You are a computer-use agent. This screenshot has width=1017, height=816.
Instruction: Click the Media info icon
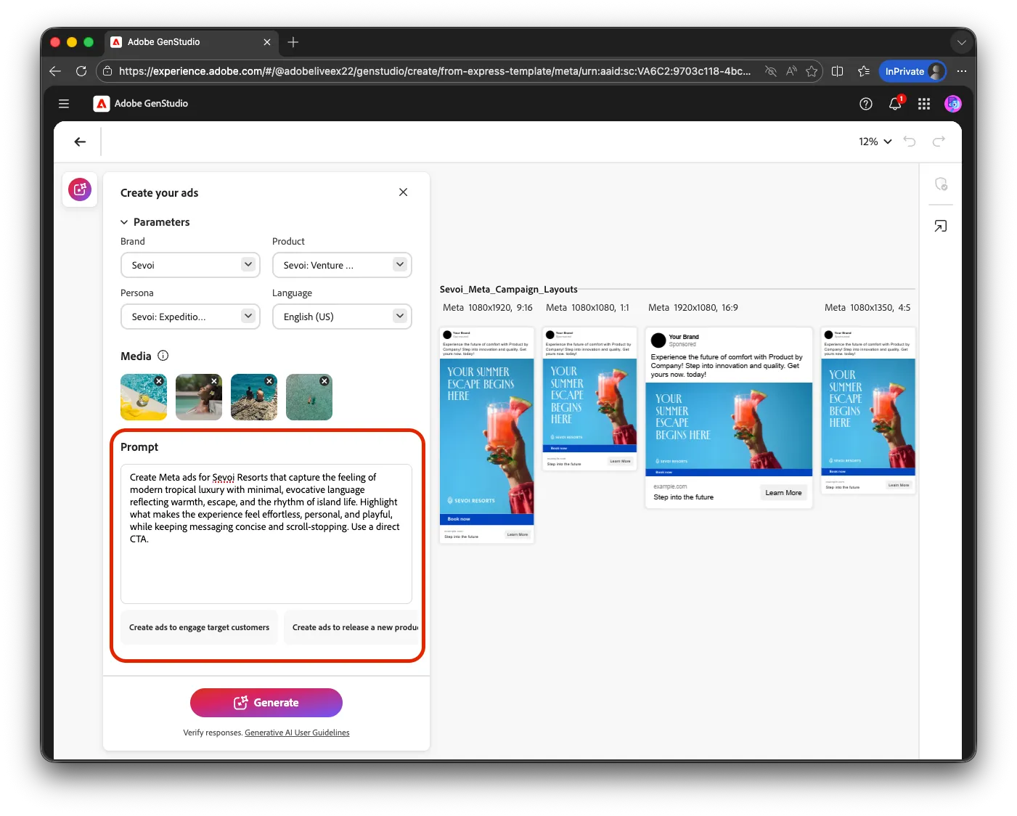tap(163, 356)
